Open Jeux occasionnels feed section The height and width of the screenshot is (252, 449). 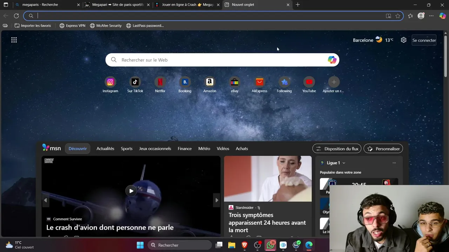pos(155,148)
